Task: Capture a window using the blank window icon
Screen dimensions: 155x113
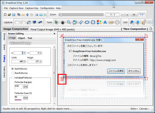Action: pyautogui.click(x=17, y=22)
